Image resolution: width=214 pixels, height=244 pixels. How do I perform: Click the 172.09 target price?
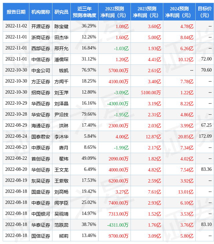(x=205, y=136)
